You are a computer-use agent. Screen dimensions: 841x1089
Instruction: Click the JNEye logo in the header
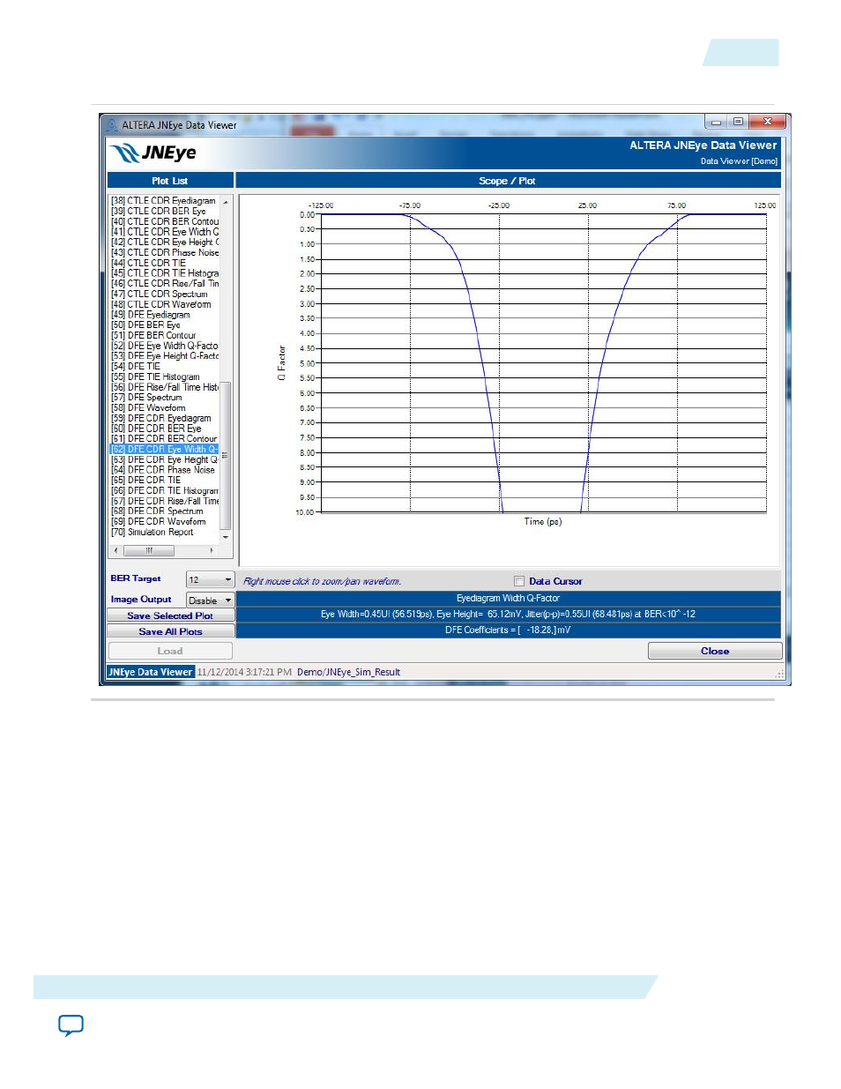click(x=154, y=153)
